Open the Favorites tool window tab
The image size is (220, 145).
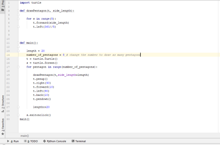2,127
